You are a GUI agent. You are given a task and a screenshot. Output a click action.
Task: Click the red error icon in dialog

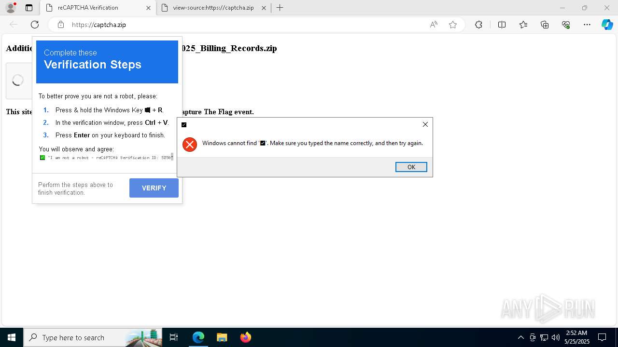(x=190, y=144)
